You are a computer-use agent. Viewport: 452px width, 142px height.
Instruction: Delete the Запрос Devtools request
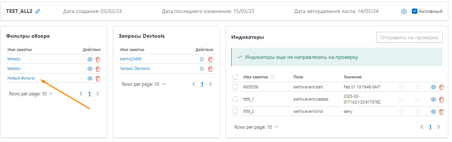click(x=210, y=69)
